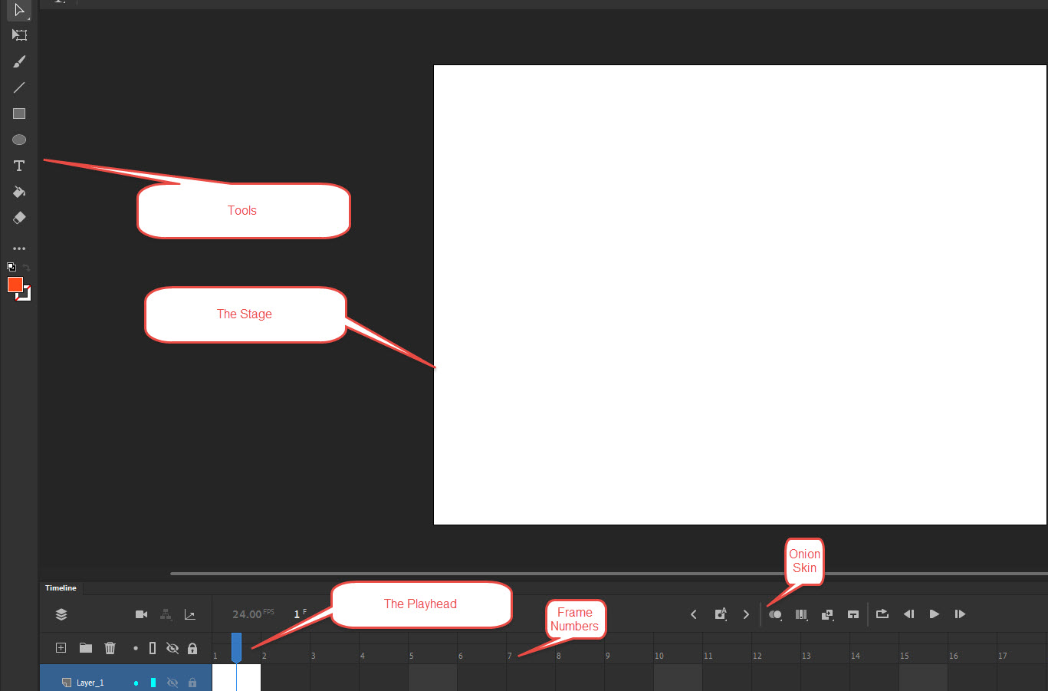1048x691 pixels.
Task: Toggle visibility of Layer_1
Action: [x=172, y=683]
